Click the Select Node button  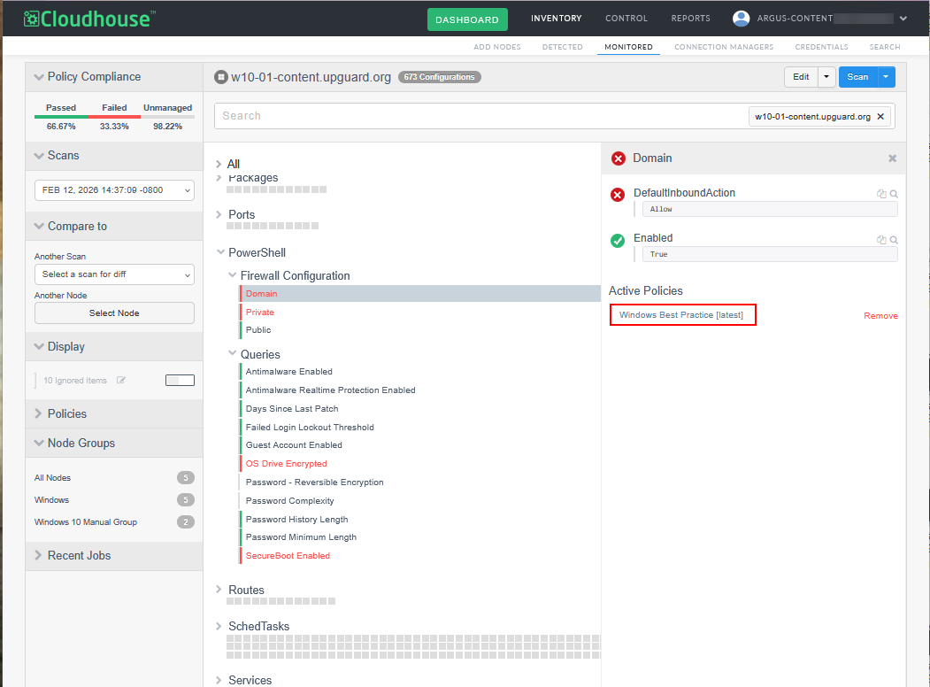tap(114, 313)
